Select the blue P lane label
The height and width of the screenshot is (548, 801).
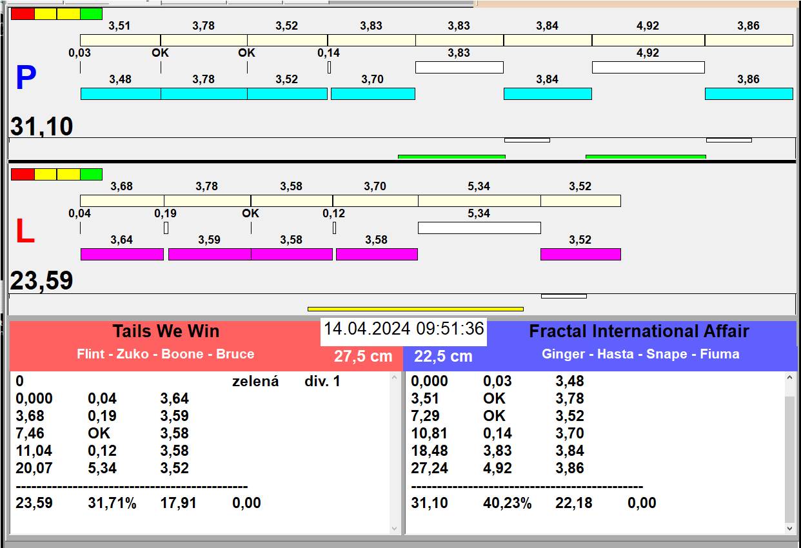pos(25,79)
